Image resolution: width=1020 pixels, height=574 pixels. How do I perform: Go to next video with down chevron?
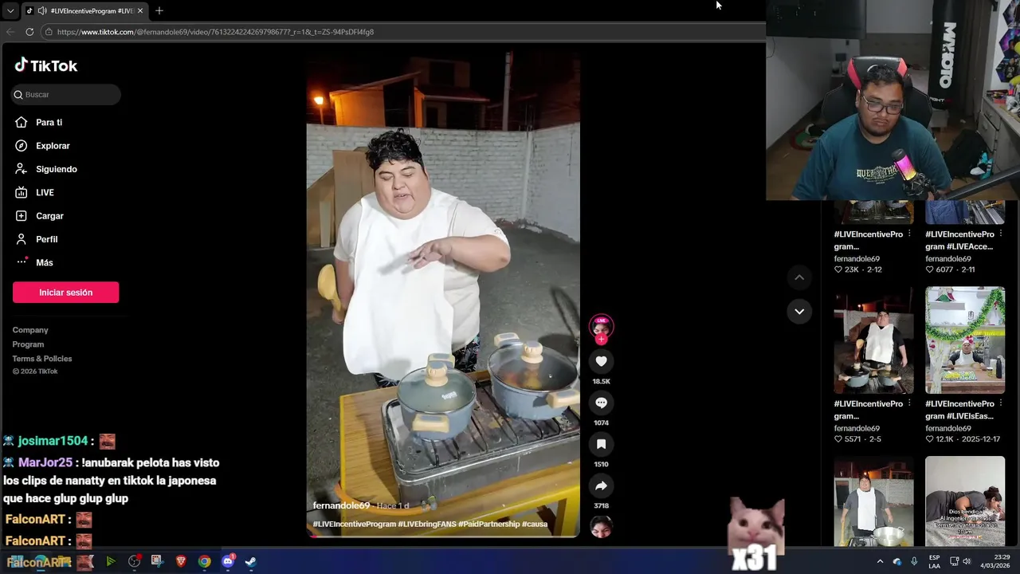point(799,311)
